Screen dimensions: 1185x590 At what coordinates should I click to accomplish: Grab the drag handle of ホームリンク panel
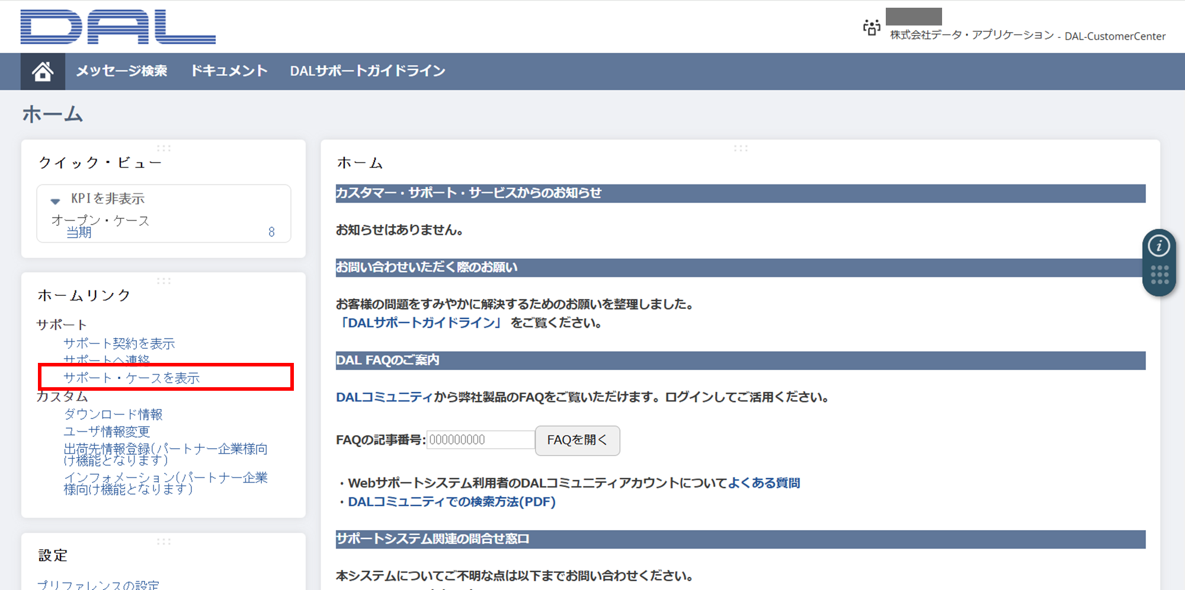[164, 280]
